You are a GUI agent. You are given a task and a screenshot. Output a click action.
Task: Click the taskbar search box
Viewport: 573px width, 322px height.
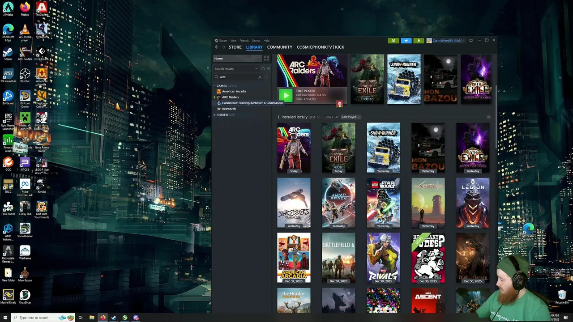tap(43, 318)
